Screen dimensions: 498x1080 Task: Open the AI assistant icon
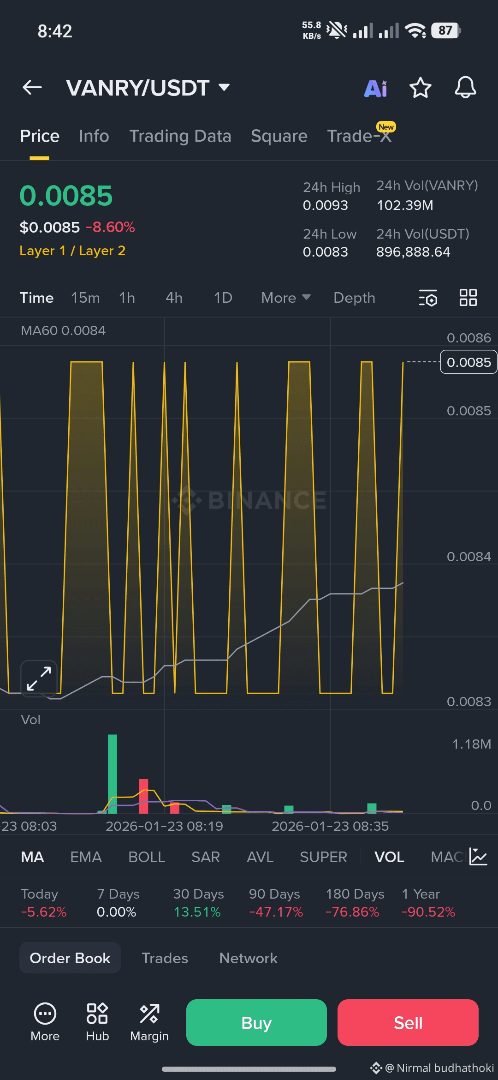point(376,88)
